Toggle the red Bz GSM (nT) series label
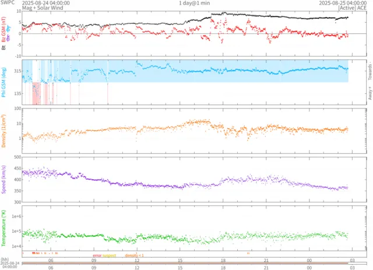The width and height of the screenshot is (373, 270). click(x=4, y=28)
